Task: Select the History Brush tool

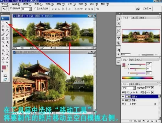Action: (7, 38)
